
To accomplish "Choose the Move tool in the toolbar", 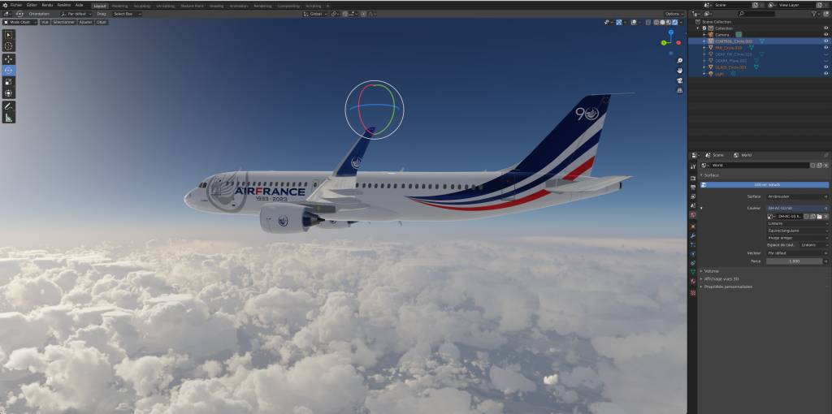I will click(x=8, y=58).
